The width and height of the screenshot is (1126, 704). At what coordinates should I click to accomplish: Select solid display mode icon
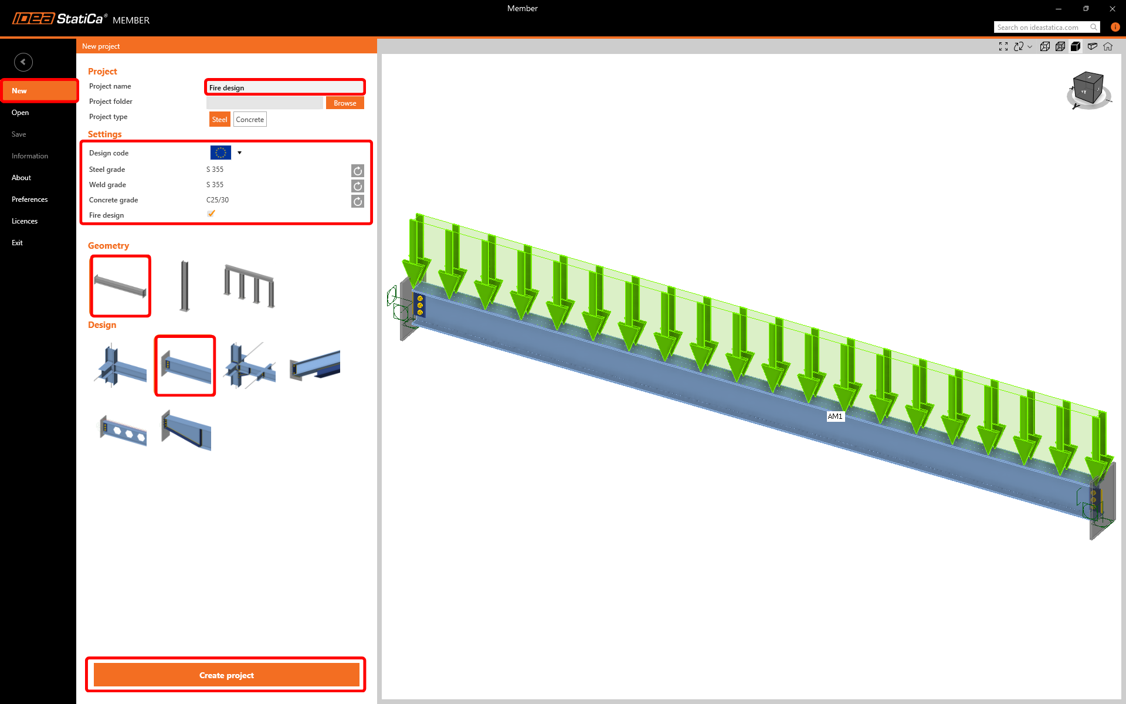pyautogui.click(x=1076, y=46)
